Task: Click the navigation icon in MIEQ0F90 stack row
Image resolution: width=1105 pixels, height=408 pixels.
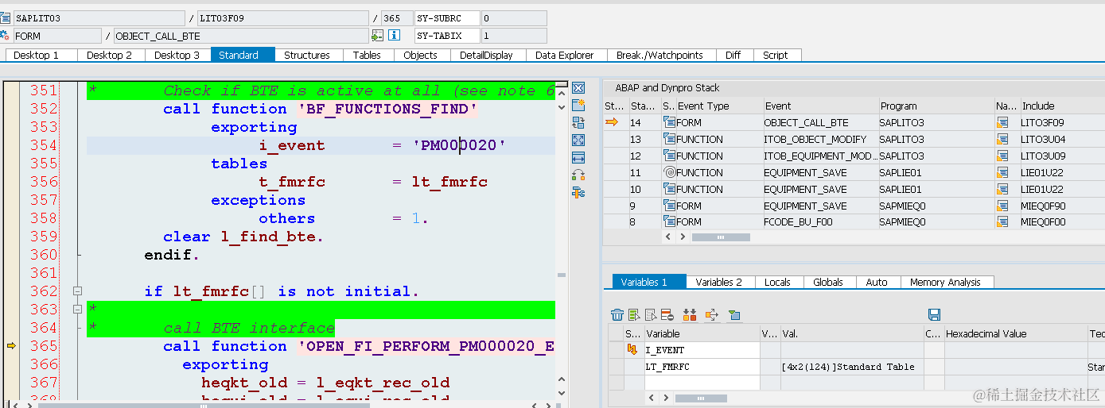Action: pos(1002,206)
